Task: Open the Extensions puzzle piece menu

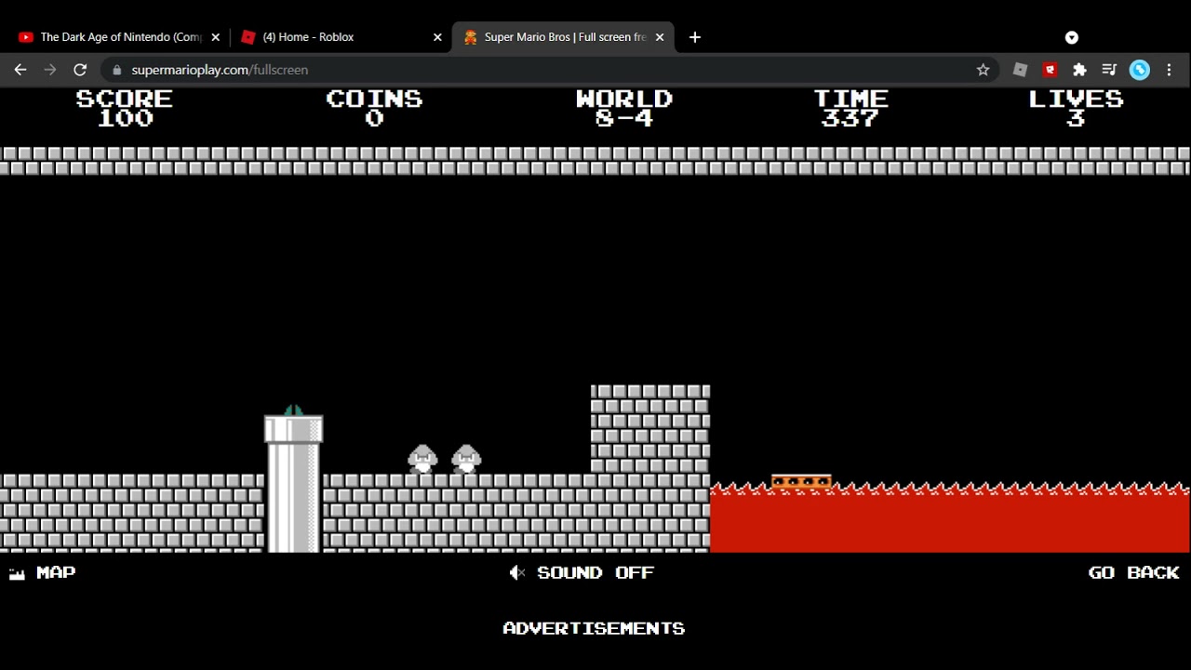Action: click(1079, 70)
